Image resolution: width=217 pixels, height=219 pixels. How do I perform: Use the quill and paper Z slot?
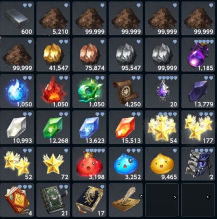126,200
